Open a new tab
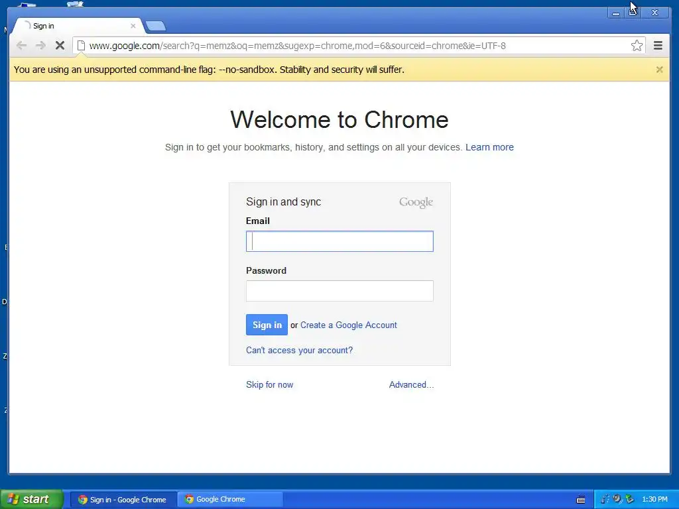The image size is (679, 509). 155,27
